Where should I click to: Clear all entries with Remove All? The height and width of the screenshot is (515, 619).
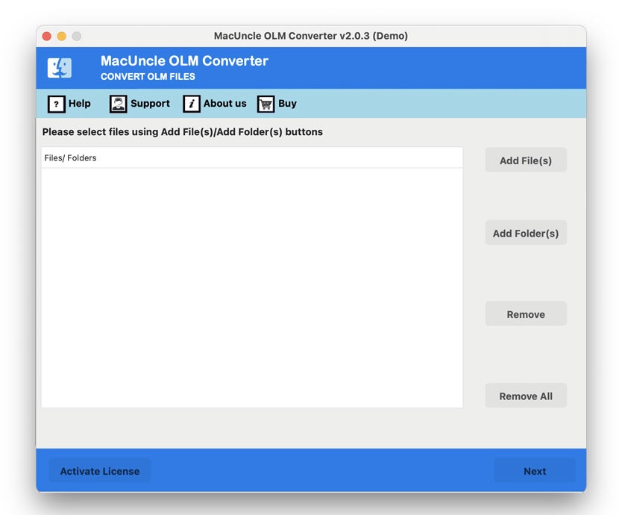click(x=525, y=396)
